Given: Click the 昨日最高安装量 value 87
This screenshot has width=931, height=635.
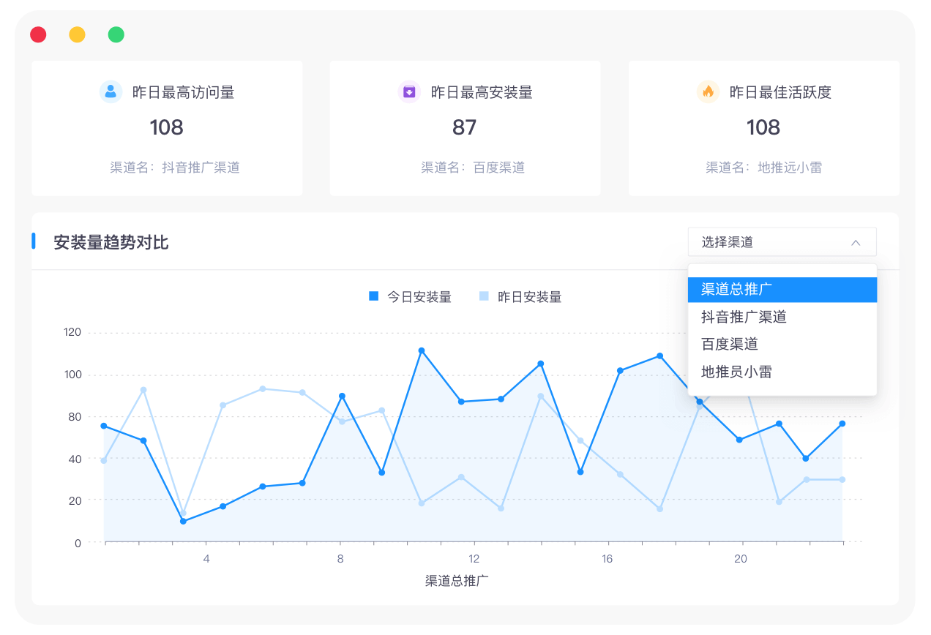Looking at the screenshot, I should tap(464, 127).
